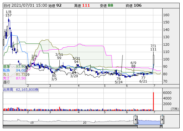Viewport: 183px width, 131px height.
Task: Click the large red volume bar on 7/1
Action: 154,101
